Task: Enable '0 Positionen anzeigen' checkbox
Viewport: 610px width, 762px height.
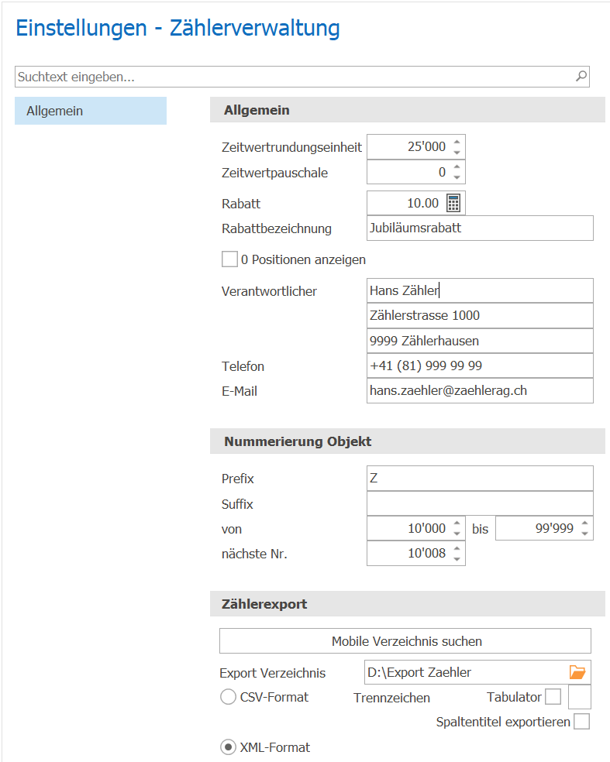Action: coord(229,259)
